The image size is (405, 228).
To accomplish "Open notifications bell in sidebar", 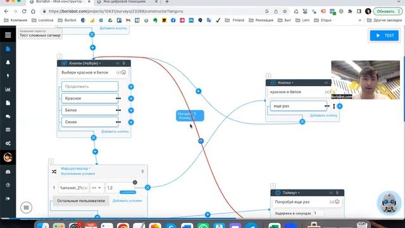I will coord(8,62).
